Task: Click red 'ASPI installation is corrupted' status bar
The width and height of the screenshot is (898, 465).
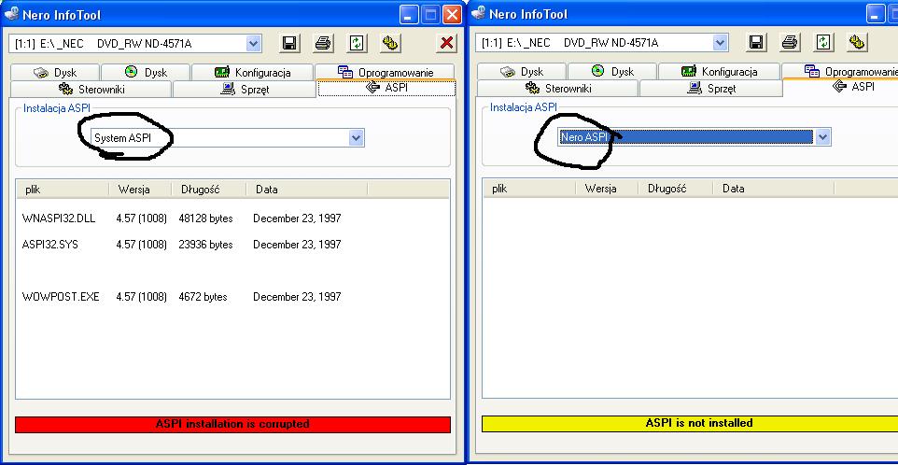Action: tap(232, 424)
